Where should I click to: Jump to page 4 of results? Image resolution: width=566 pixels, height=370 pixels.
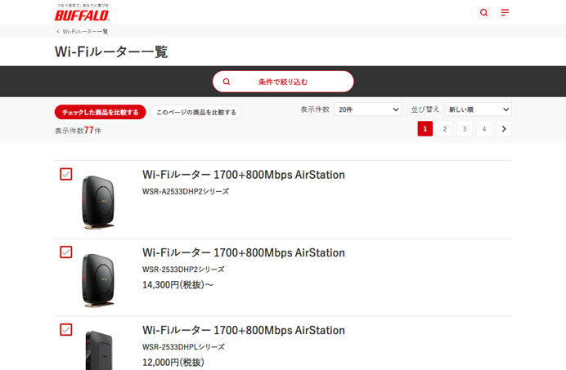(484, 128)
